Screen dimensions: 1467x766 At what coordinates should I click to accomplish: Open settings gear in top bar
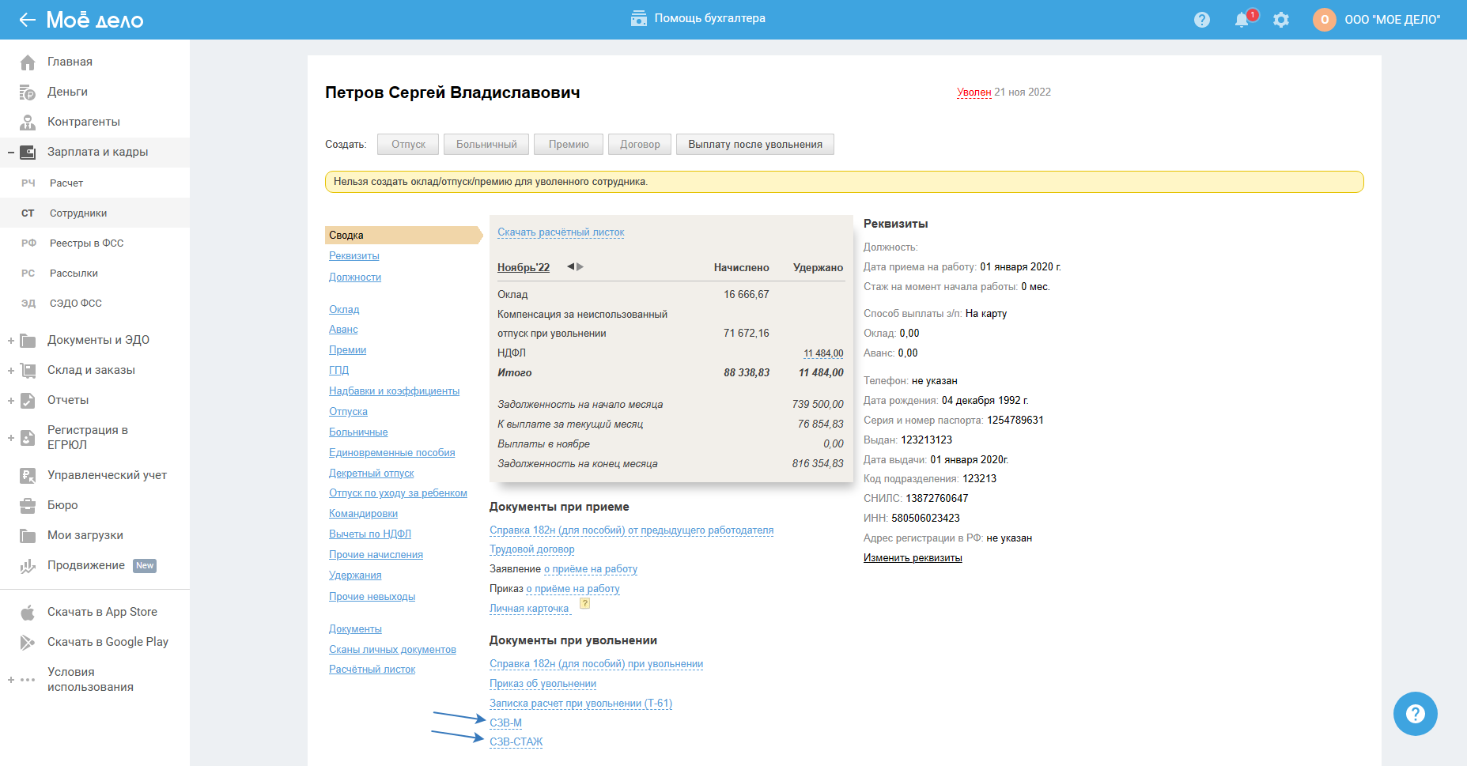tap(1281, 20)
